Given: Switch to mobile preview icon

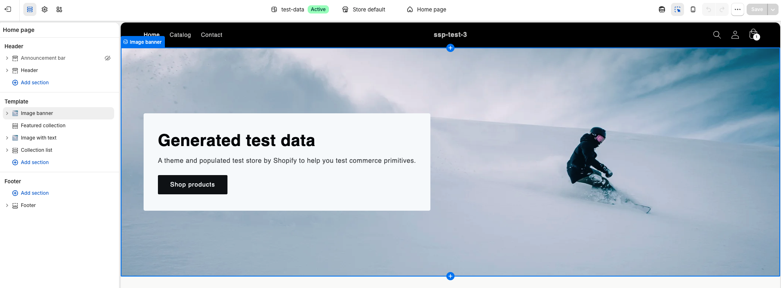Looking at the screenshot, I should 693,9.
